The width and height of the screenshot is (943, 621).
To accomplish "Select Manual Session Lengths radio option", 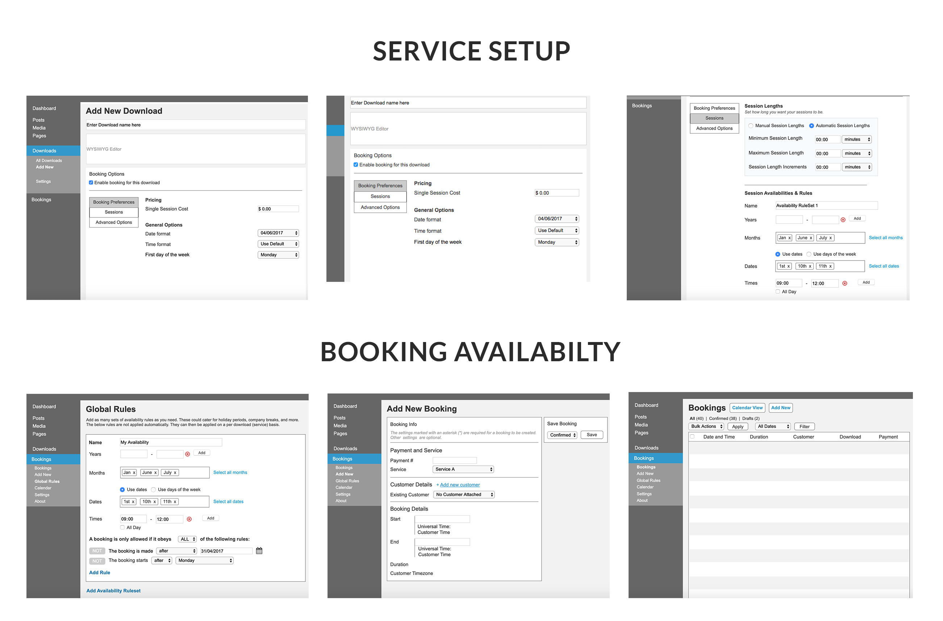I will coord(750,126).
